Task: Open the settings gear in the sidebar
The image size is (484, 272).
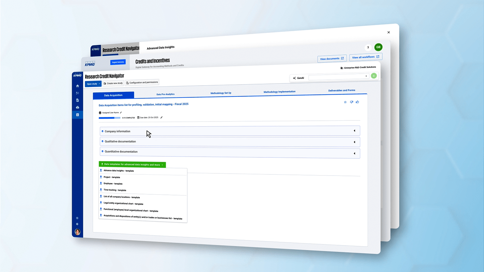Action: point(77,224)
